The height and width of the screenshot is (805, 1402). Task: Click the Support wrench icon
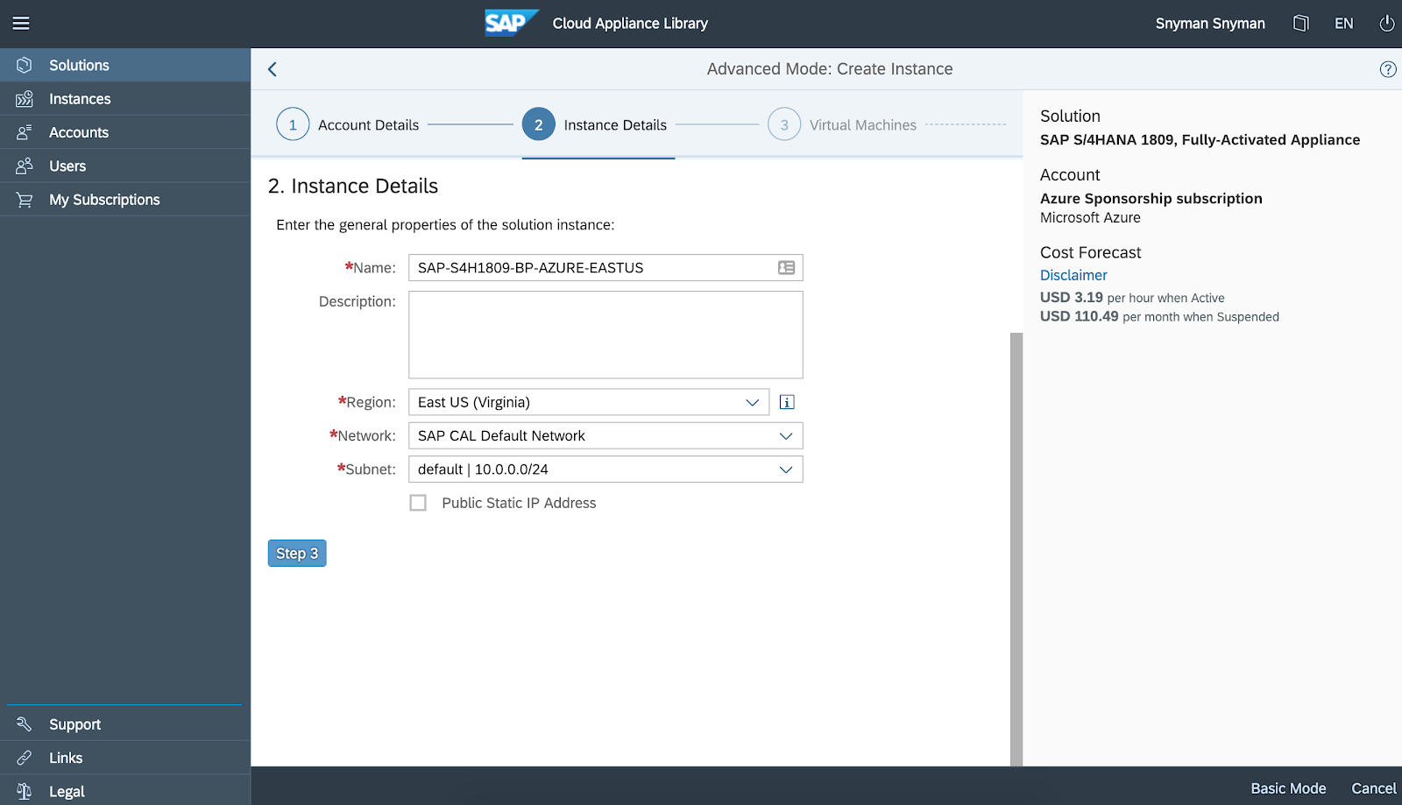coord(25,724)
